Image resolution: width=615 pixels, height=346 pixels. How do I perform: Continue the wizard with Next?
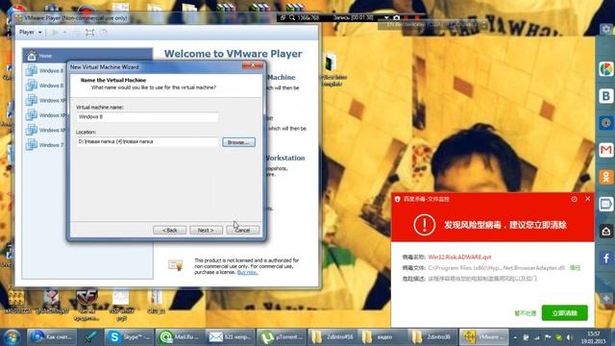(x=206, y=230)
